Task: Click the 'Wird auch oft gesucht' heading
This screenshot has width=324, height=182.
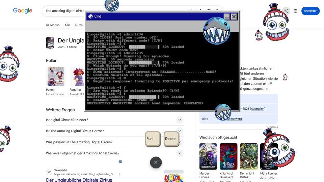Action: [218, 138]
